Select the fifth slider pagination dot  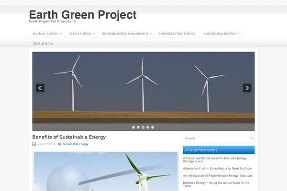point(153,127)
